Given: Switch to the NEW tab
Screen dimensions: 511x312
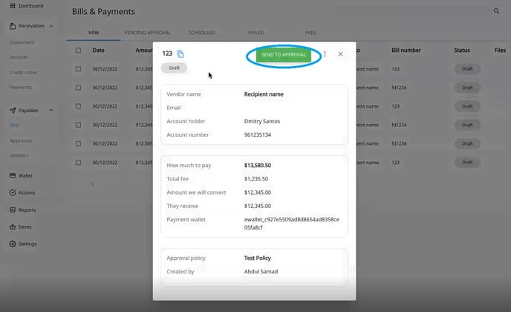Looking at the screenshot, I should [x=94, y=33].
